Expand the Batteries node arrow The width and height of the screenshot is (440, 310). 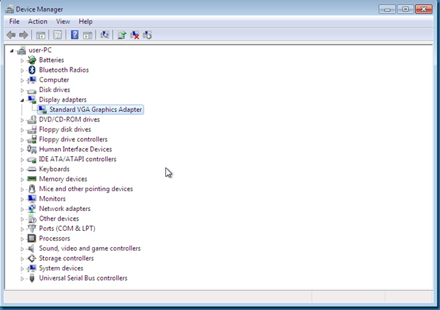point(22,61)
